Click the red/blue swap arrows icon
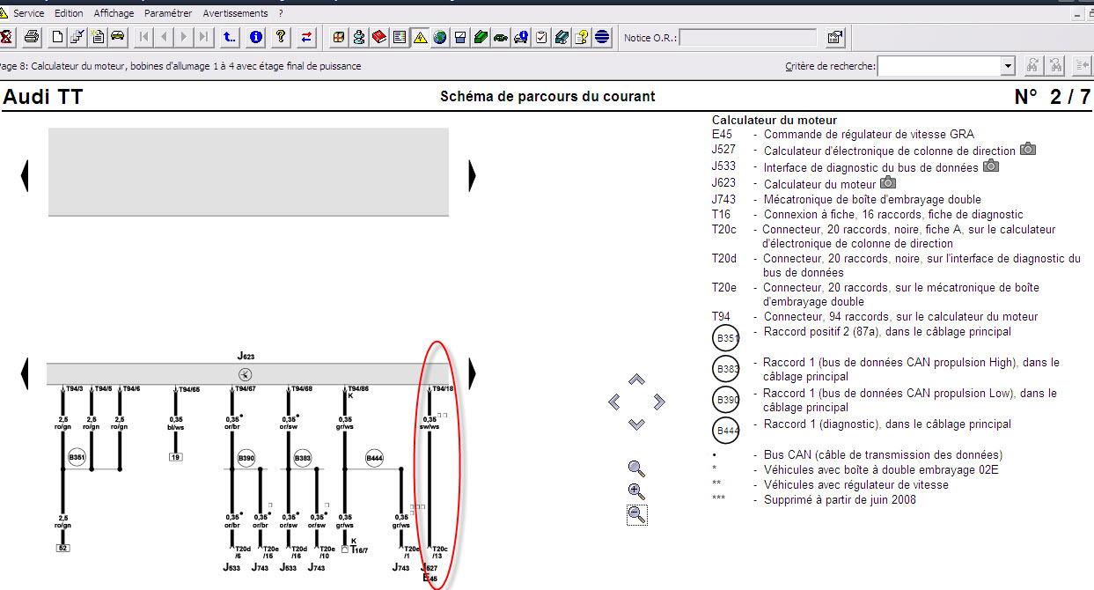Viewport: 1094px width, 590px height. point(306,37)
